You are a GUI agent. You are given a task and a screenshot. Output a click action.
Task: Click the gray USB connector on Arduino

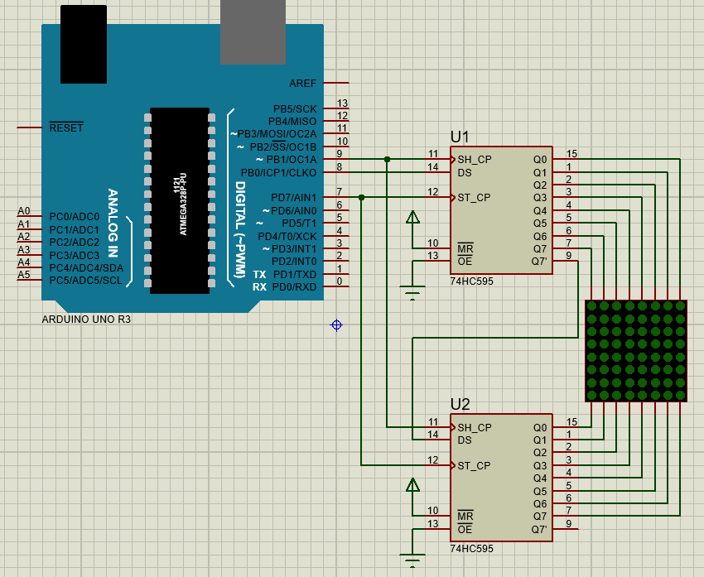click(x=253, y=31)
